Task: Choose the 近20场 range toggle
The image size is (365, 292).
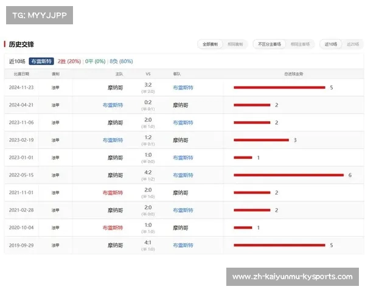Action: click(x=353, y=44)
